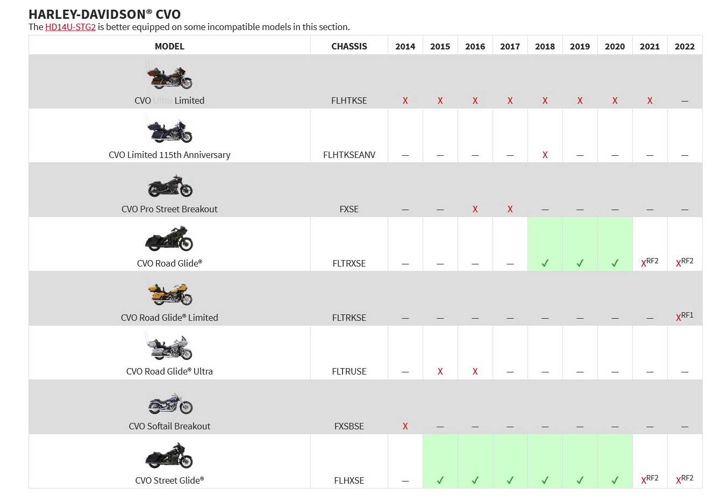
Task: Click the 2018 green checkmark for FLTRXSE
Action: 545,263
